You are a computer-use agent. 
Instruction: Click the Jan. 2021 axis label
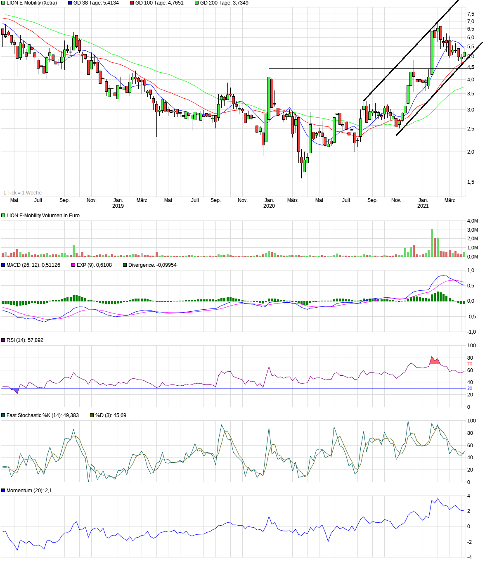coord(423,202)
